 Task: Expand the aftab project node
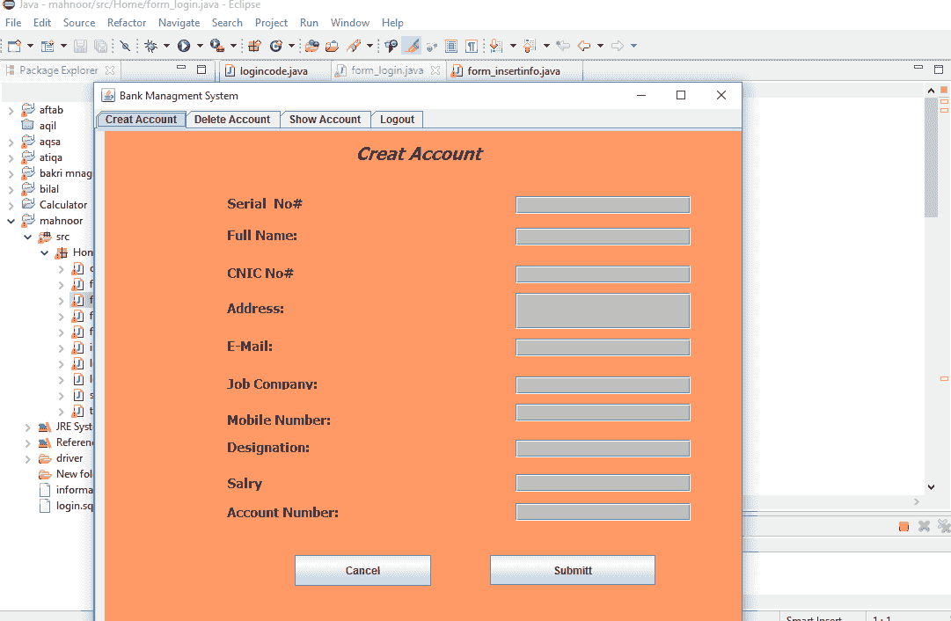11,110
